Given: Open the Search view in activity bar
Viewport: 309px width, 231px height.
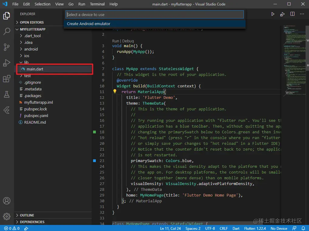Looking at the screenshot, I should click(7, 31).
